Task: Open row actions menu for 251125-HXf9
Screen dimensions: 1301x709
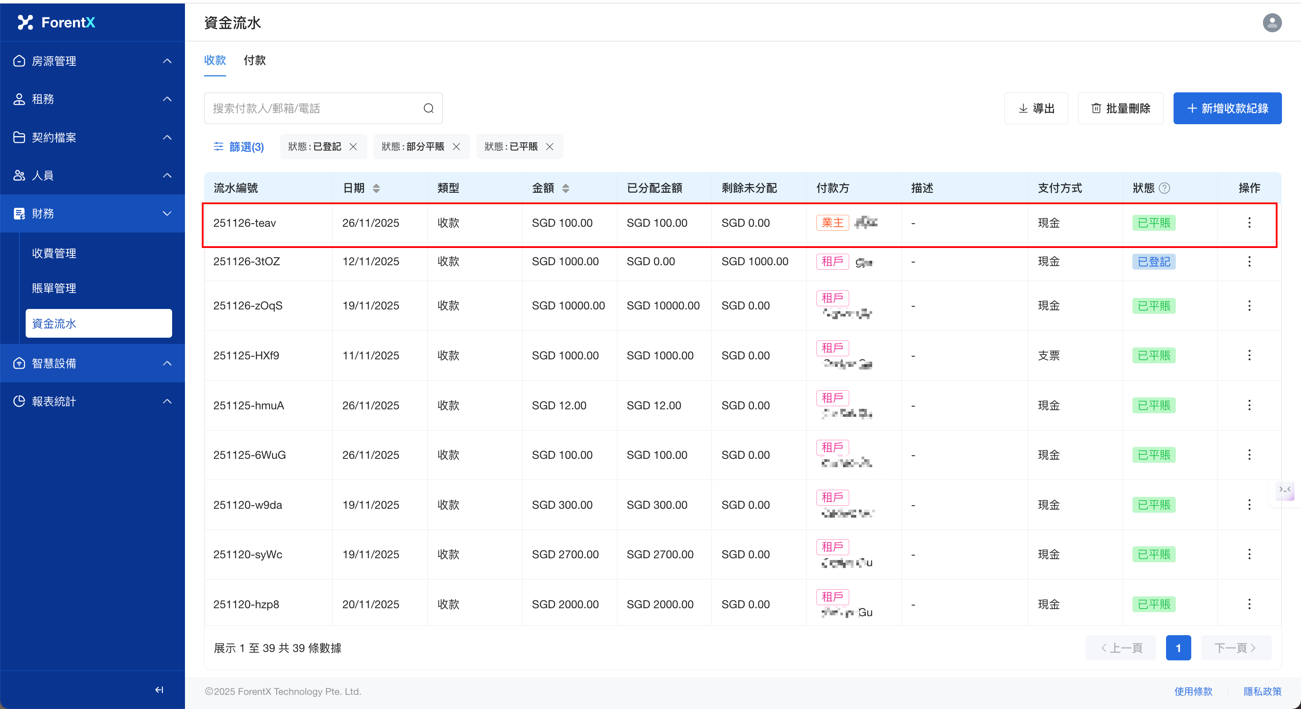Action: click(x=1249, y=355)
